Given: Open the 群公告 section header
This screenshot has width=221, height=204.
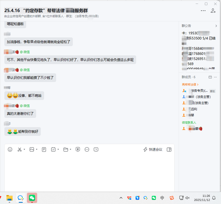Looking at the screenshot, I should 186,26.
